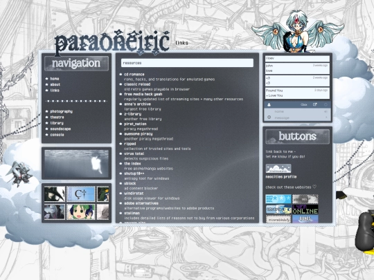Click the blue stars website button
374x280 pixels.
pyautogui.click(x=278, y=199)
